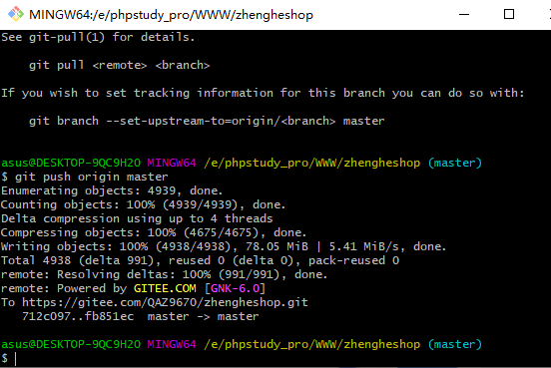Image resolution: width=551 pixels, height=368 pixels.
Task: Click 'Total 4938 (delta 991)' line
Action: [x=200, y=260]
